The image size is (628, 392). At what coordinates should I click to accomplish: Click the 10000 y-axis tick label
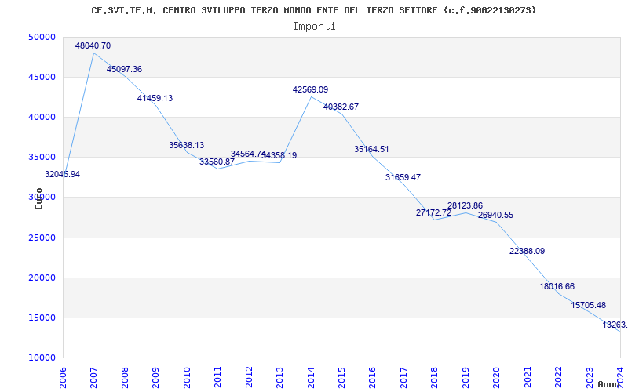pos(42,358)
